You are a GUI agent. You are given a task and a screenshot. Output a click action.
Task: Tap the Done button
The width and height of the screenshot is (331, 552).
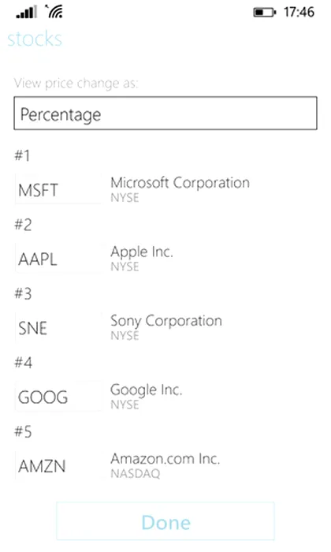165,521
